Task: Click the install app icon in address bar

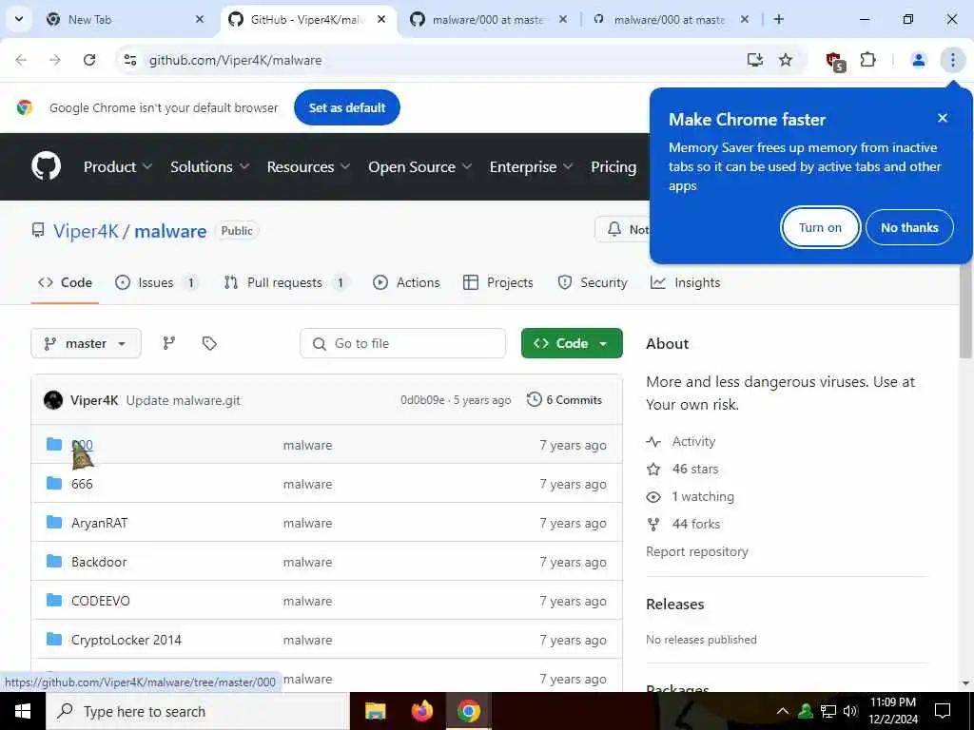Action: [x=754, y=60]
